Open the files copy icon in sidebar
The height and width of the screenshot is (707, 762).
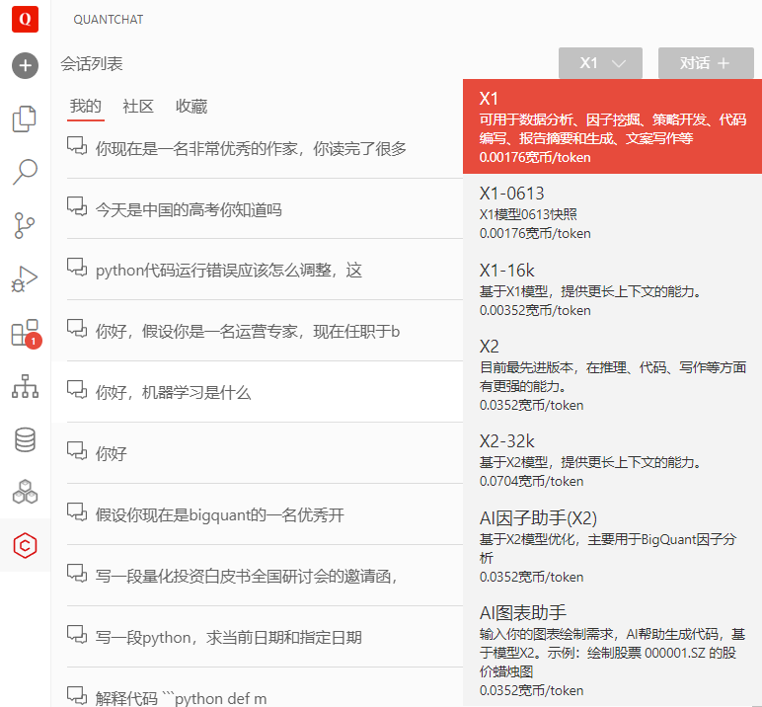pos(25,118)
